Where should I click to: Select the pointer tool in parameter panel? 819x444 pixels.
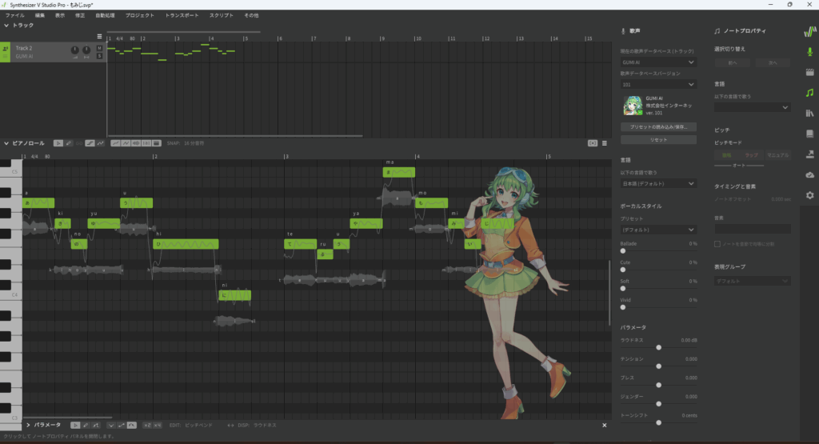pos(75,425)
